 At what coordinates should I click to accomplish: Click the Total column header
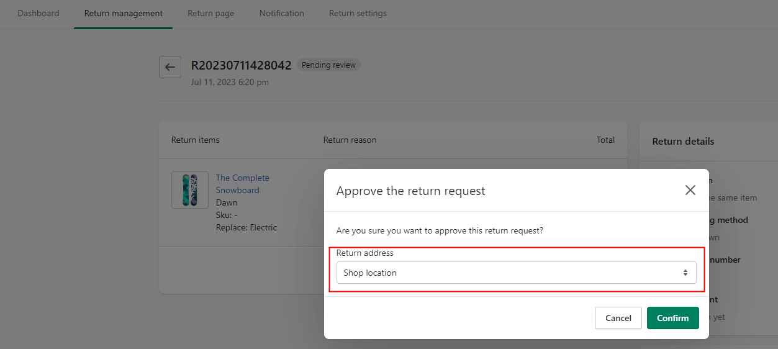(605, 140)
